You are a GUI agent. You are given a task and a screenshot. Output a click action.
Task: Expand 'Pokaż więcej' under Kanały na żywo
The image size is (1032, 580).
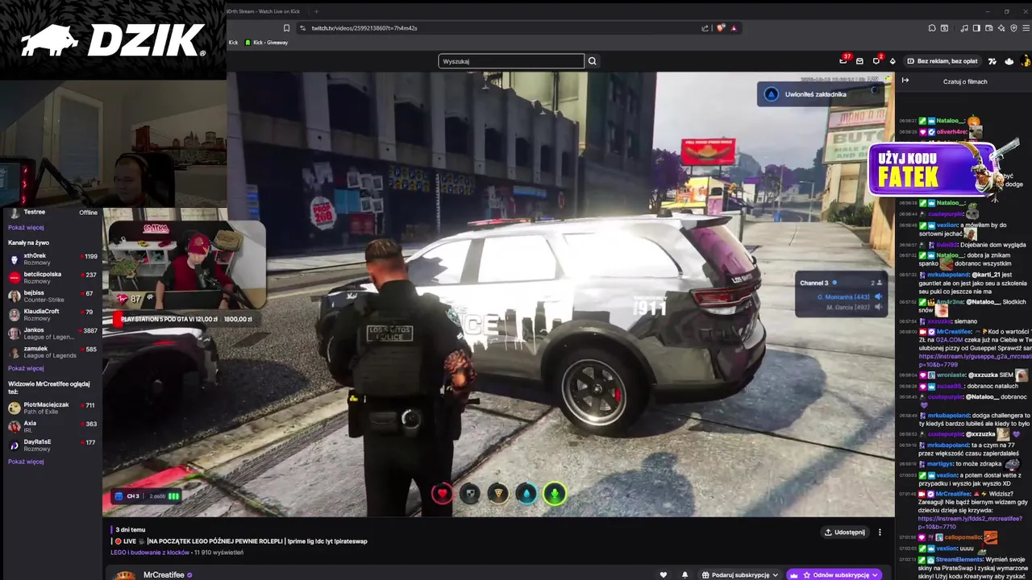click(26, 368)
